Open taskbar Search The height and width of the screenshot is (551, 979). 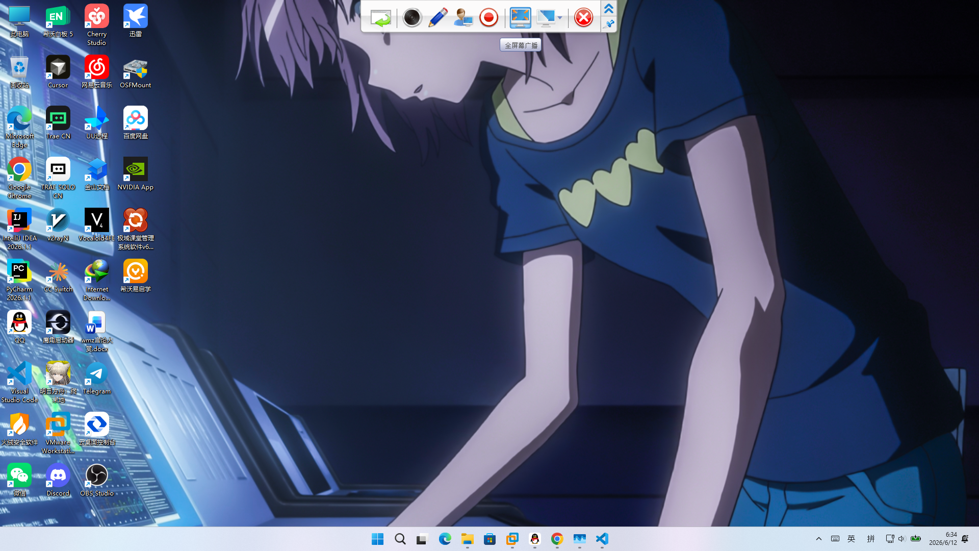[400, 539]
